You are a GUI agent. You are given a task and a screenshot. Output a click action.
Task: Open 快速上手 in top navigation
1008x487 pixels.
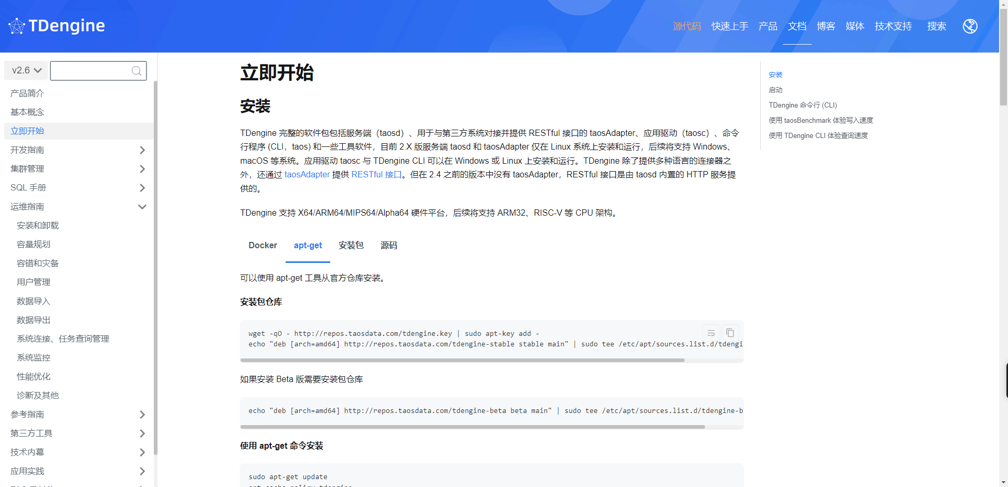click(730, 26)
